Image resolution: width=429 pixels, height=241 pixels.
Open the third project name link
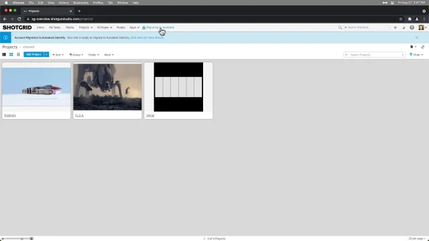[x=150, y=115]
